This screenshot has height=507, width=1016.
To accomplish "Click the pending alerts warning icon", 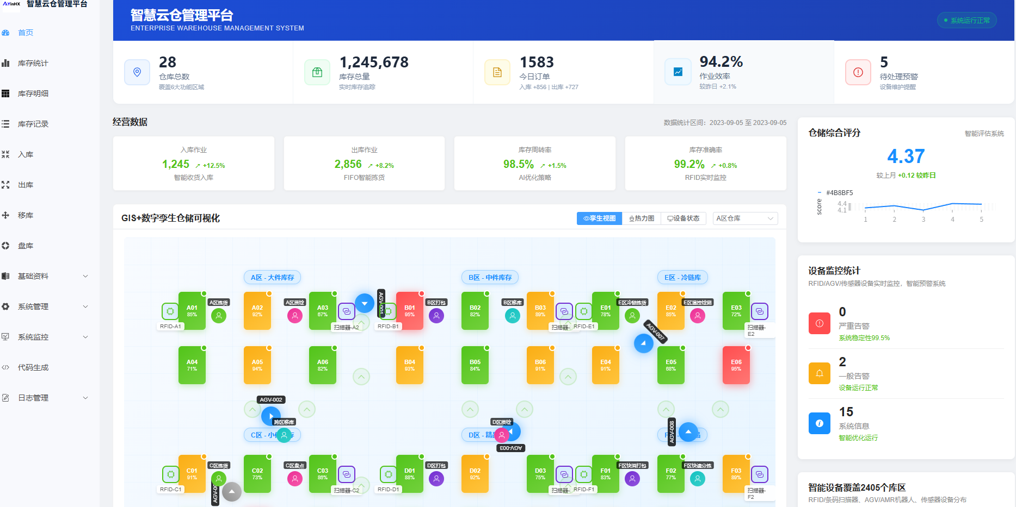I will (858, 72).
